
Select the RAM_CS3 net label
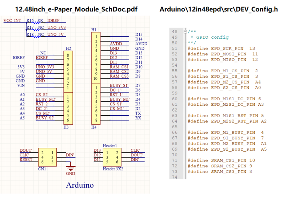[119, 76]
